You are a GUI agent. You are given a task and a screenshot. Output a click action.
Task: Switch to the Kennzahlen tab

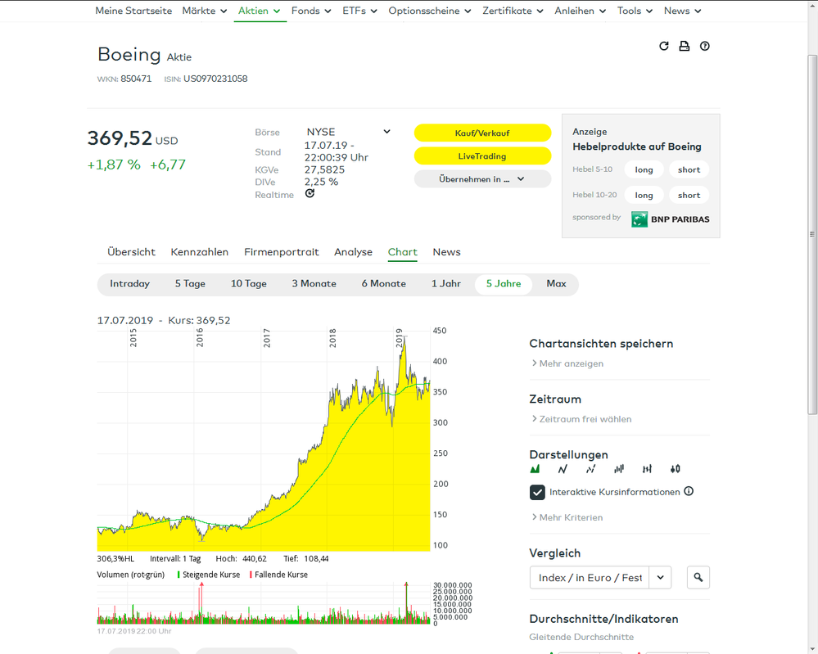coord(199,252)
